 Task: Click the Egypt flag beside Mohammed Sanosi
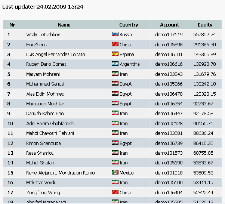[115, 84]
